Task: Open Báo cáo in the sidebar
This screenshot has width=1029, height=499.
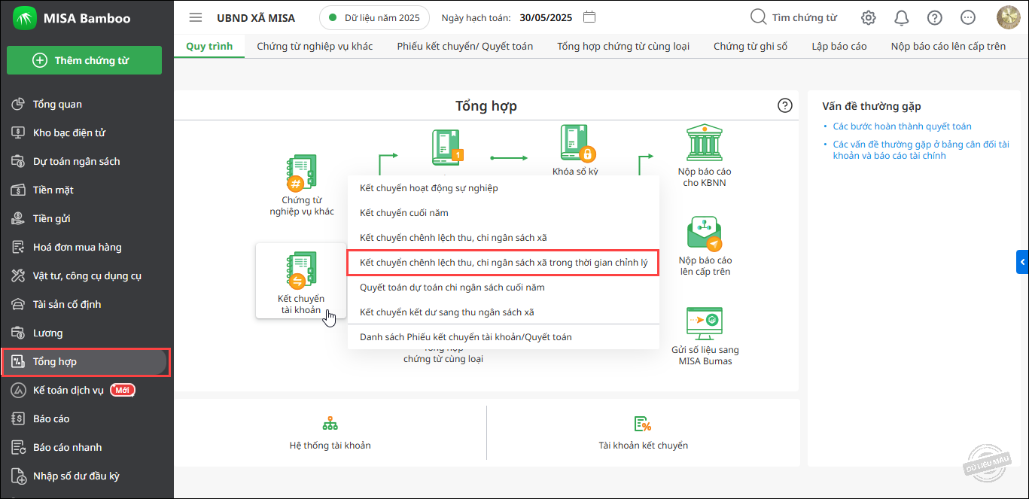Action: tap(87, 418)
